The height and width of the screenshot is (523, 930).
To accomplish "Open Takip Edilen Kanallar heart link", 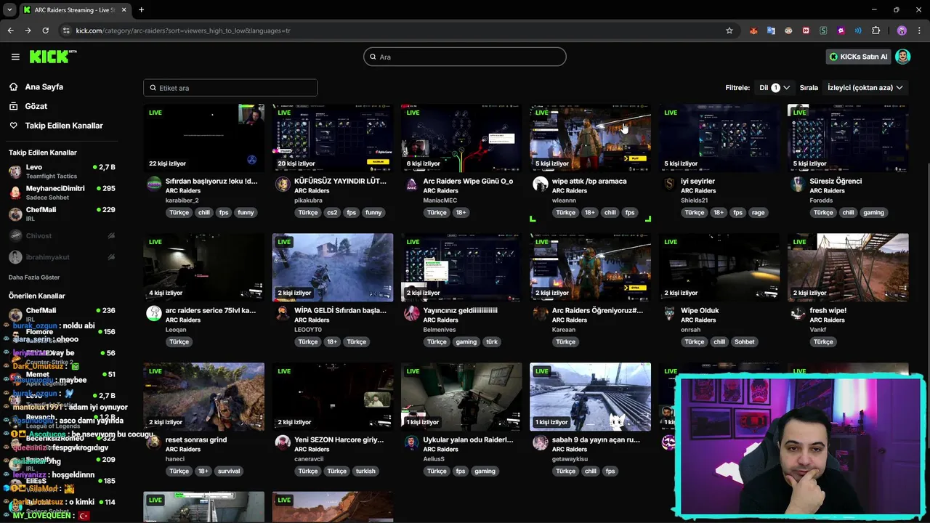I will tap(13, 126).
